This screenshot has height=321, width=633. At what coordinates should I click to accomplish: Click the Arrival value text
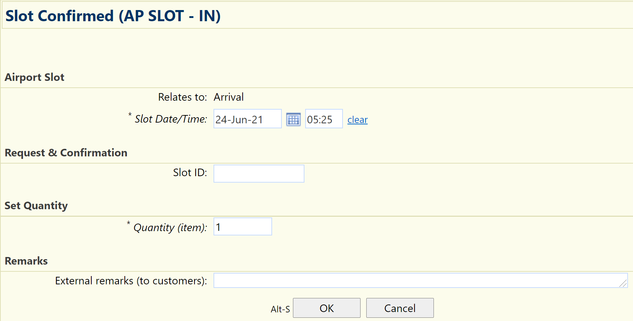tap(229, 97)
